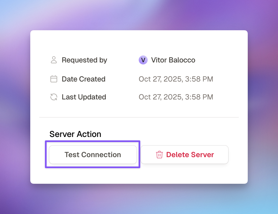The width and height of the screenshot is (278, 214).
Task: Click the Vitor Balocco name link
Action: pyautogui.click(x=173, y=60)
